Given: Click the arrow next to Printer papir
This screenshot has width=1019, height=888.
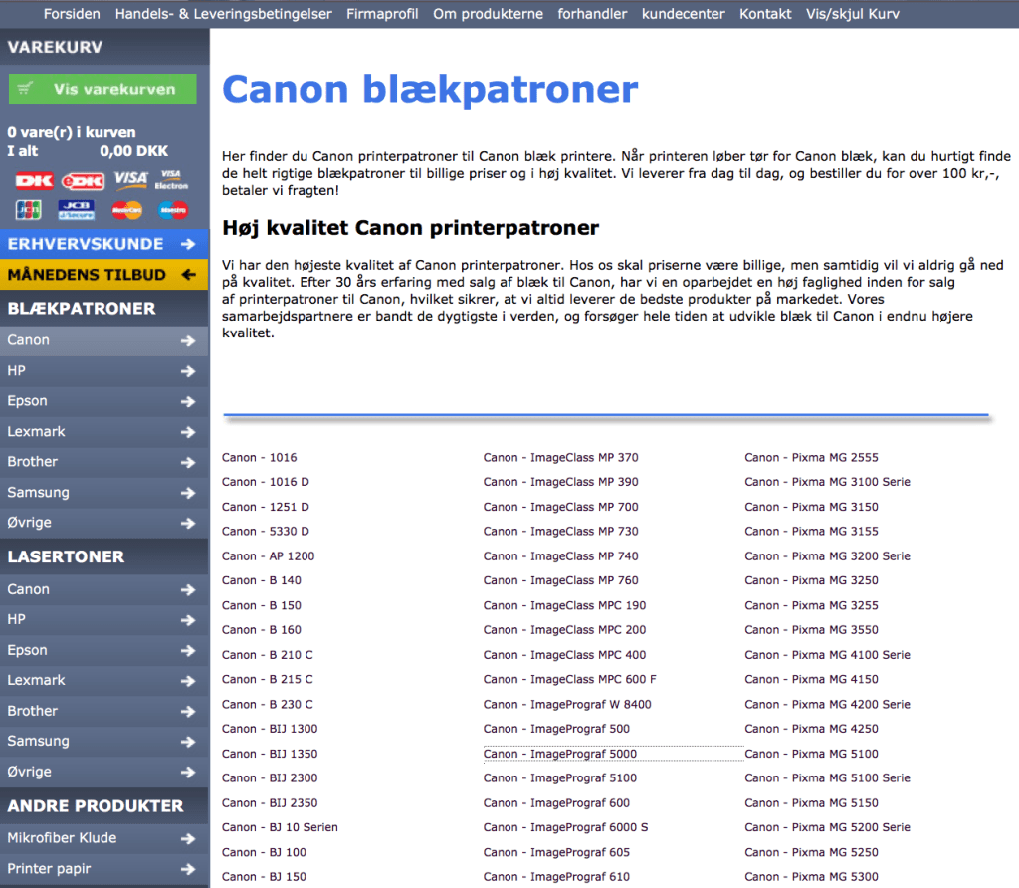Looking at the screenshot, I should pos(188,869).
